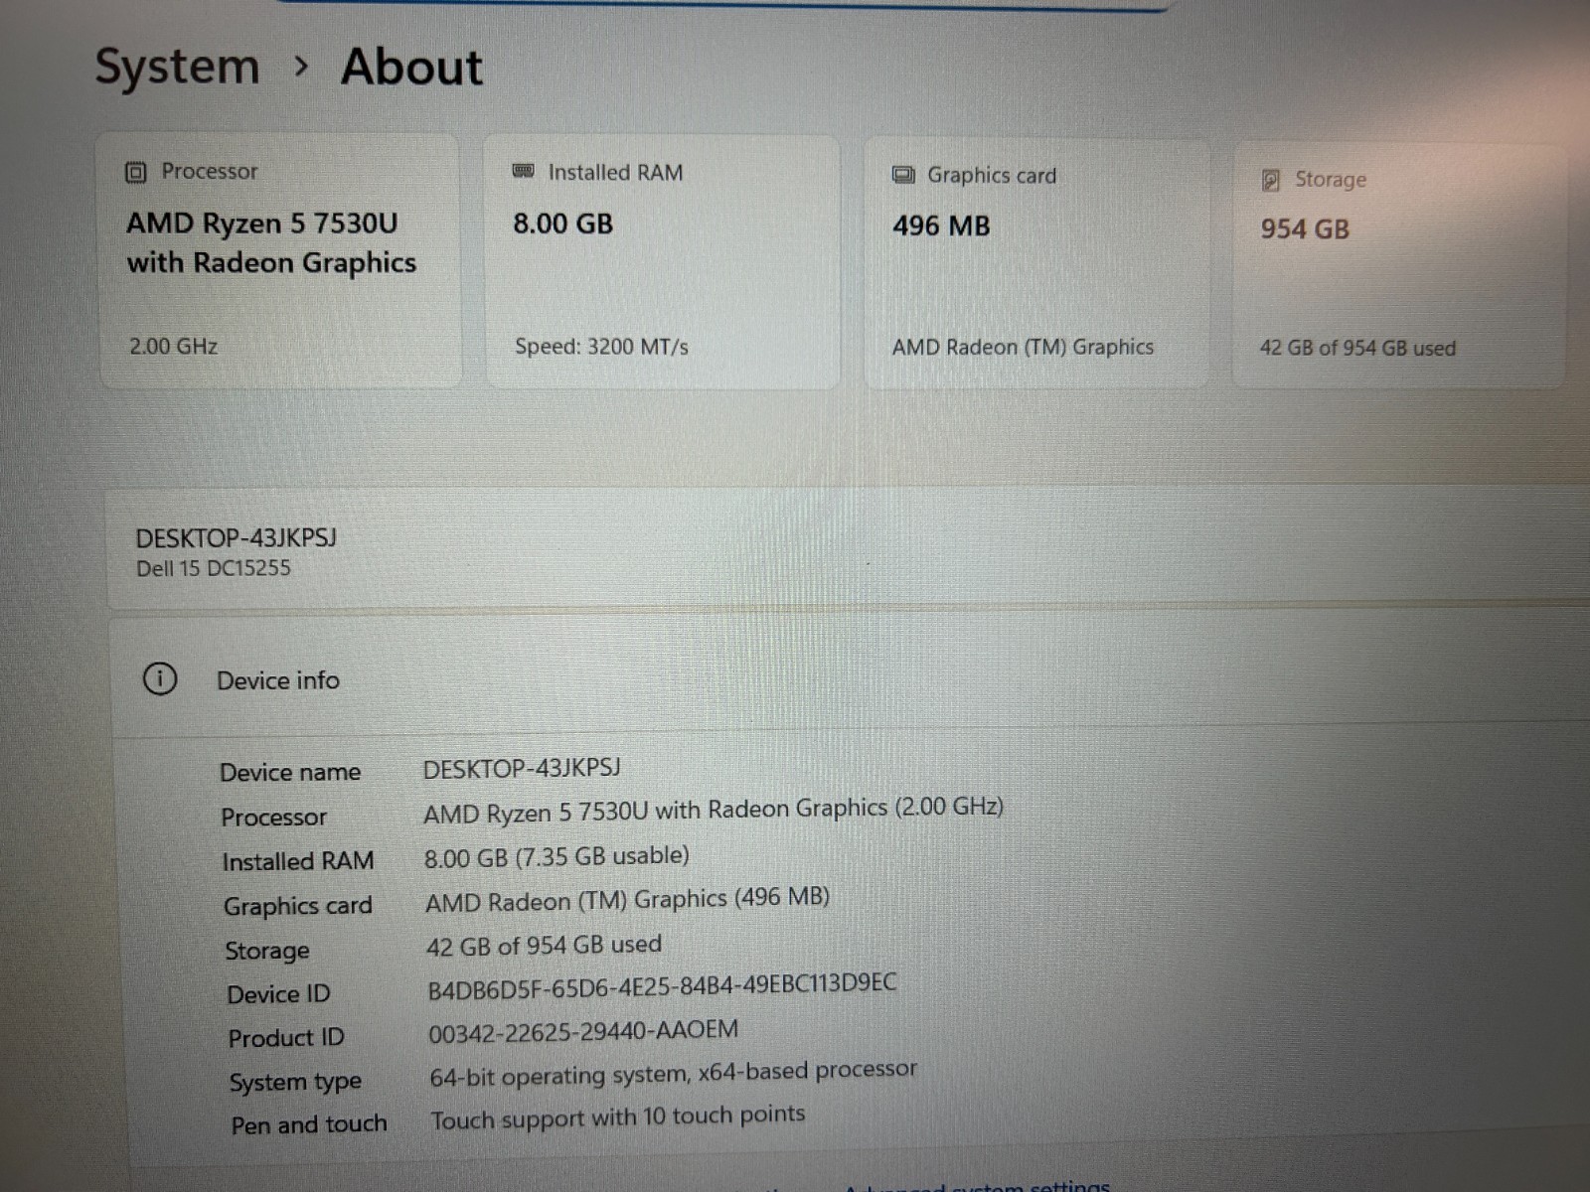Select 8.00 GB in the RAM card
The width and height of the screenshot is (1590, 1192).
click(562, 223)
